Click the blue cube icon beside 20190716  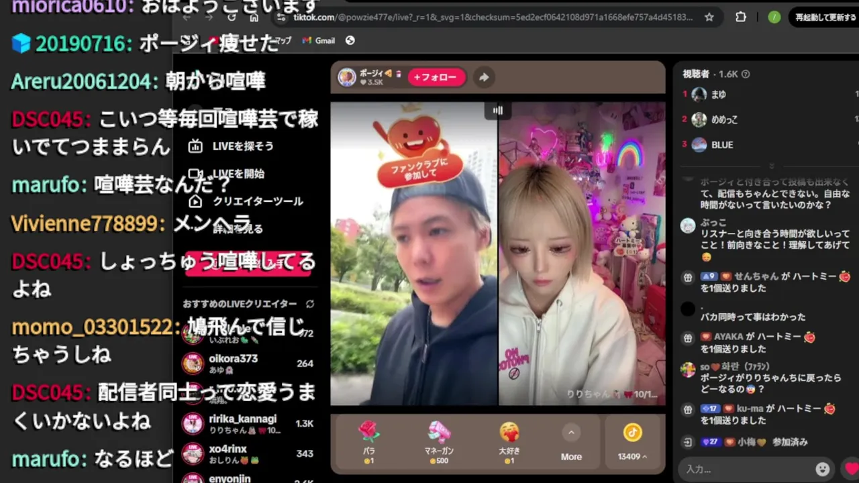pyautogui.click(x=21, y=44)
